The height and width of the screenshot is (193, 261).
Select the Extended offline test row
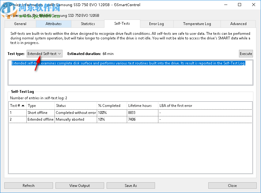(130, 119)
